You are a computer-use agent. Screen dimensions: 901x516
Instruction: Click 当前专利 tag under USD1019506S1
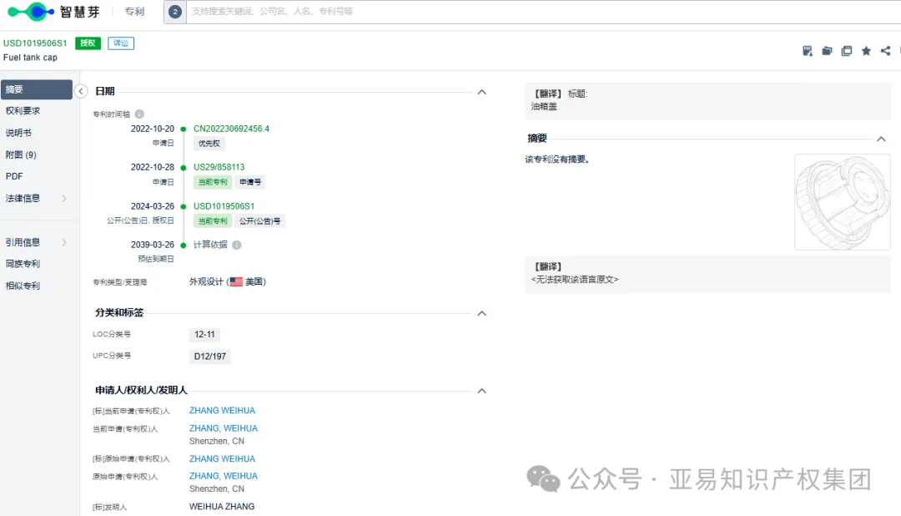[x=213, y=221]
